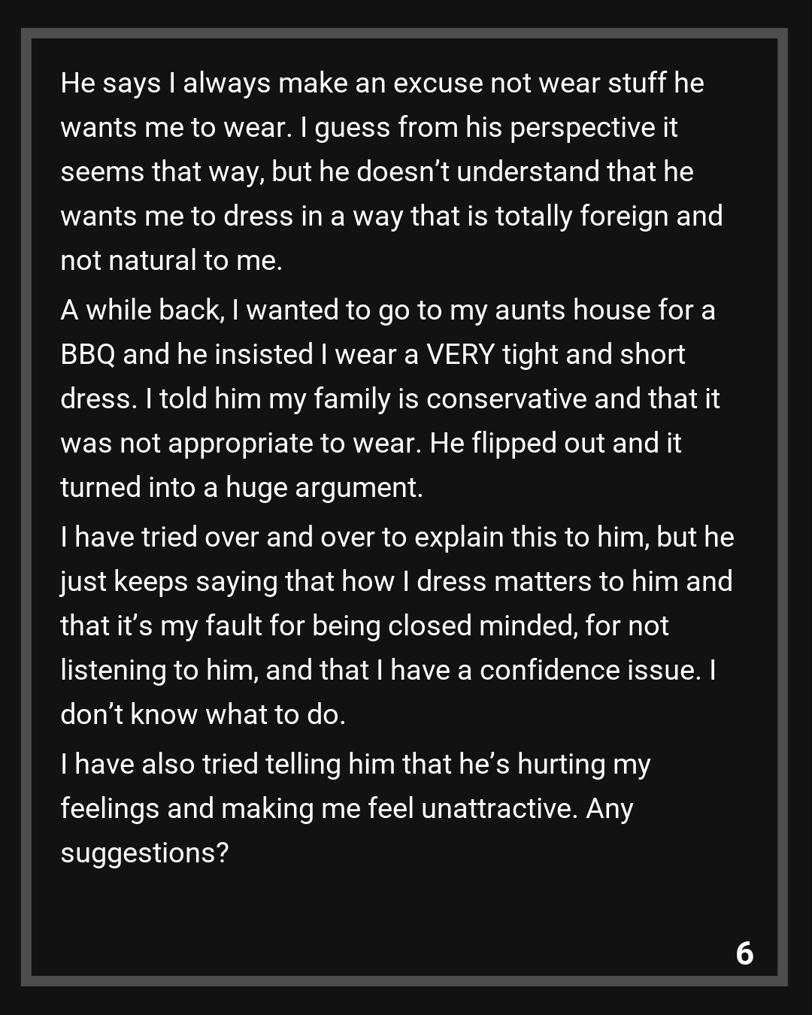Click the sentence 'don't know what to do.'
The height and width of the screenshot is (1015, 812).
click(x=203, y=714)
